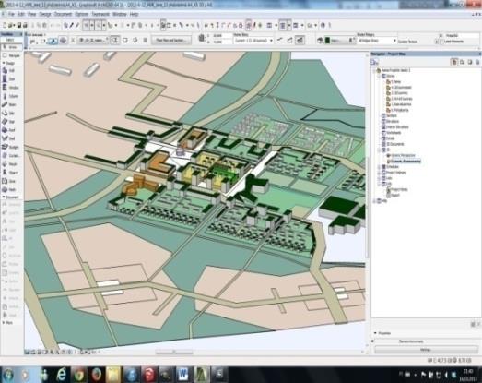Viewport: 482px width, 383px height.
Task: Collapse the Stories node in the Navigator
Action: (x=379, y=76)
